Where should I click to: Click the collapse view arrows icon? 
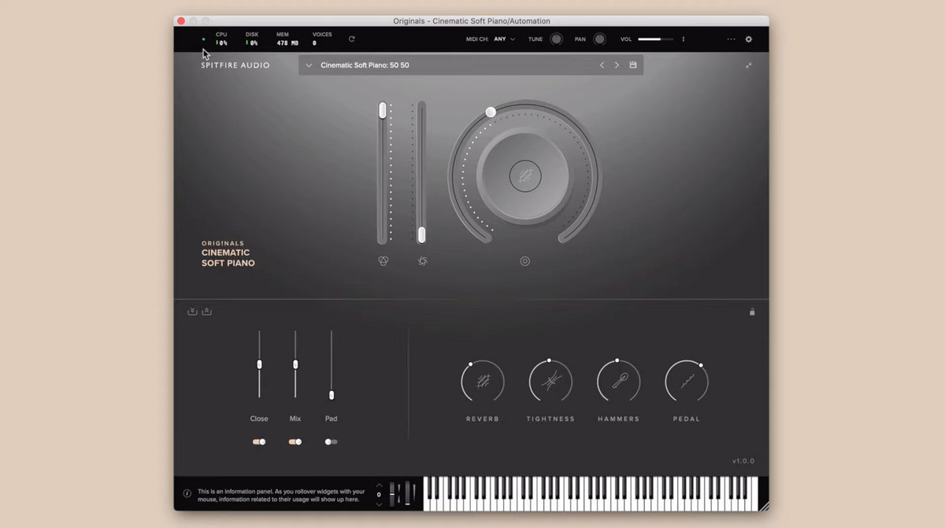point(749,65)
